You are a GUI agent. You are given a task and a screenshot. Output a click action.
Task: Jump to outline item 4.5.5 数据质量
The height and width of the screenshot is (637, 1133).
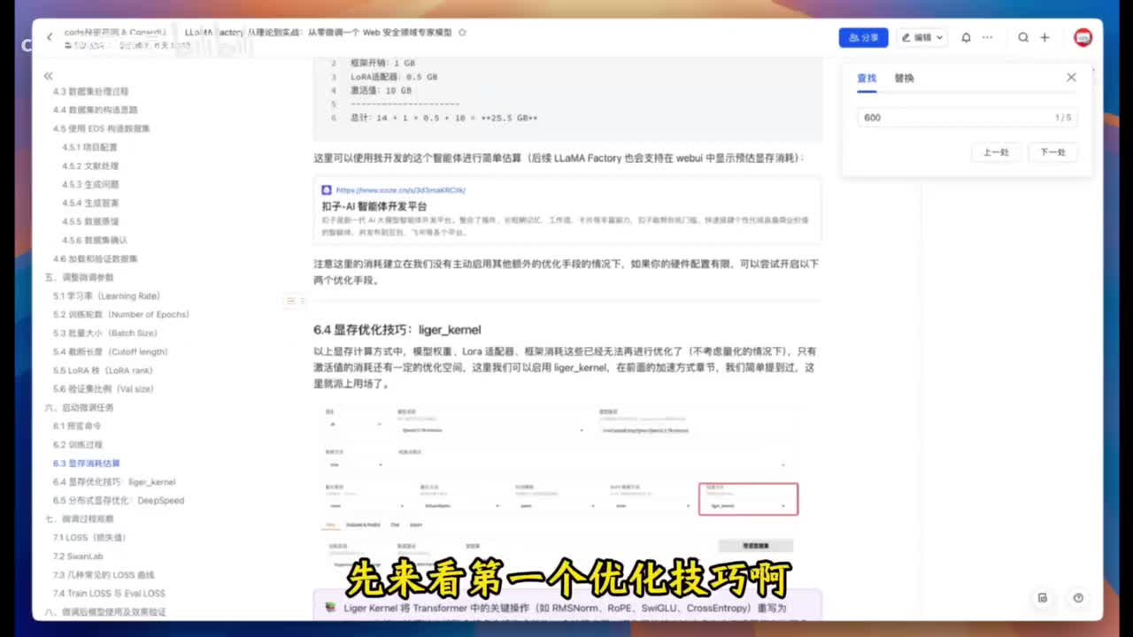point(89,221)
